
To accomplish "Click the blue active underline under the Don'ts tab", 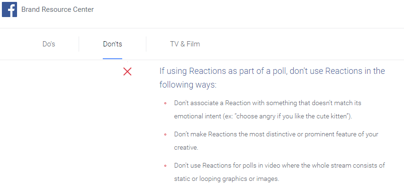I will pos(112,59).
